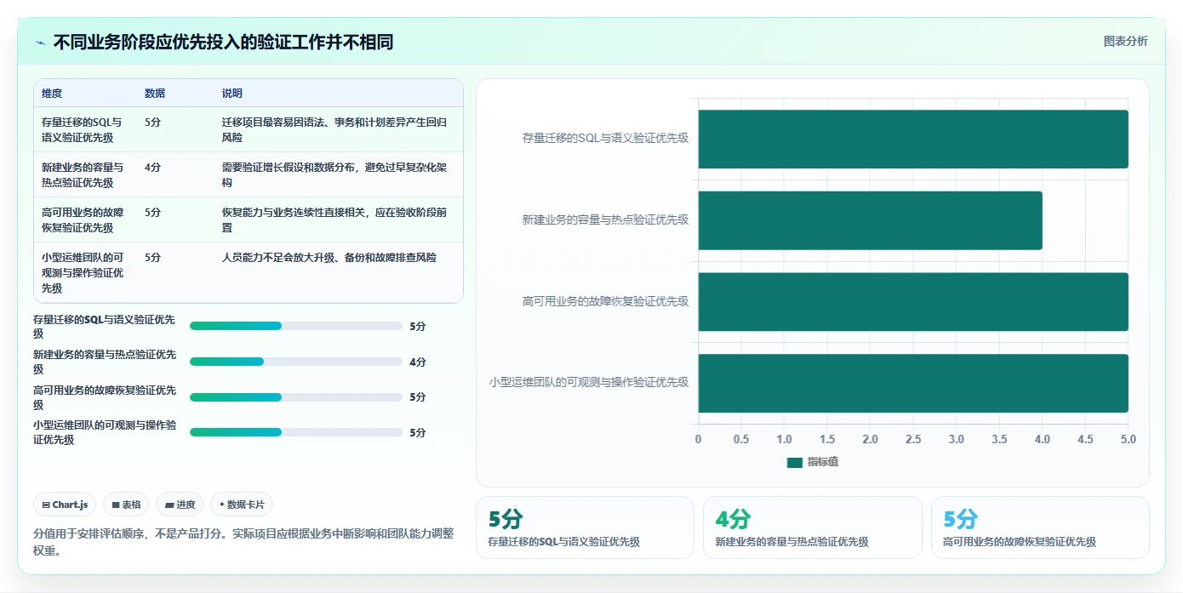Click table cell 新建业务的容量与热点验证优先级
1183x593 pixels.
pyautogui.click(x=83, y=174)
